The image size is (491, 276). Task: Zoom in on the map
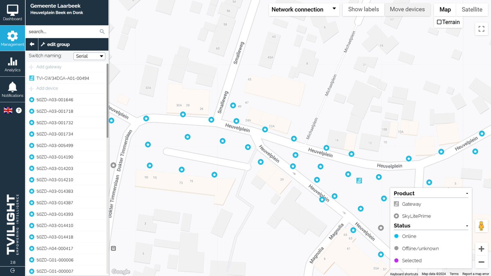[x=481, y=249]
